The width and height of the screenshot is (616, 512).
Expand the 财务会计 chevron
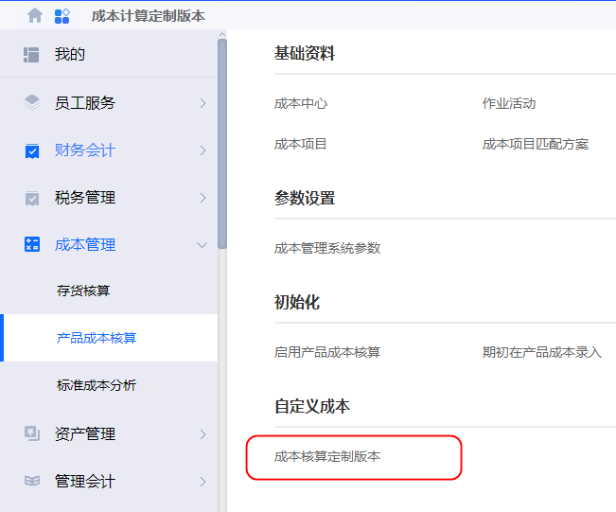point(202,150)
